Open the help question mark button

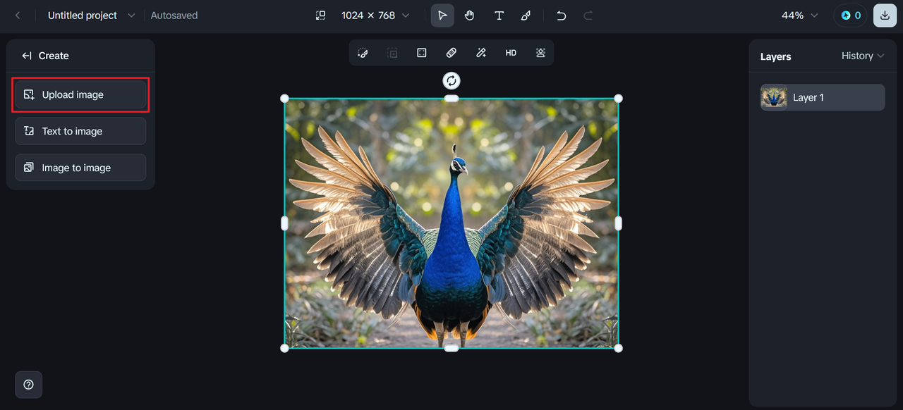[x=28, y=385]
